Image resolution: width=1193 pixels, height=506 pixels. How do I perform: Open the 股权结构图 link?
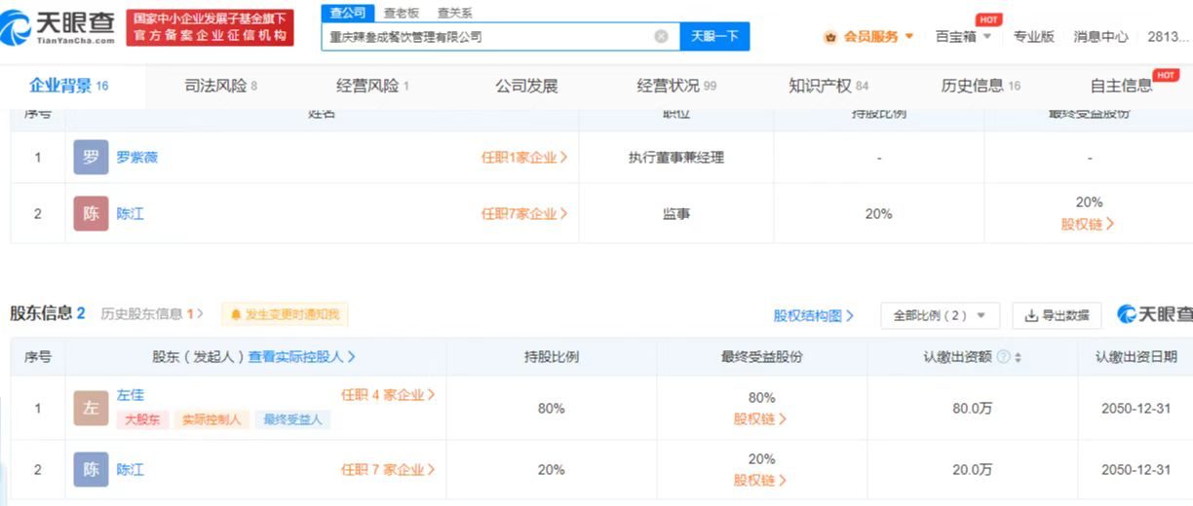click(x=813, y=315)
